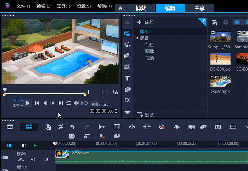
Task: Open the 文件 menu
Action: coord(23,6)
